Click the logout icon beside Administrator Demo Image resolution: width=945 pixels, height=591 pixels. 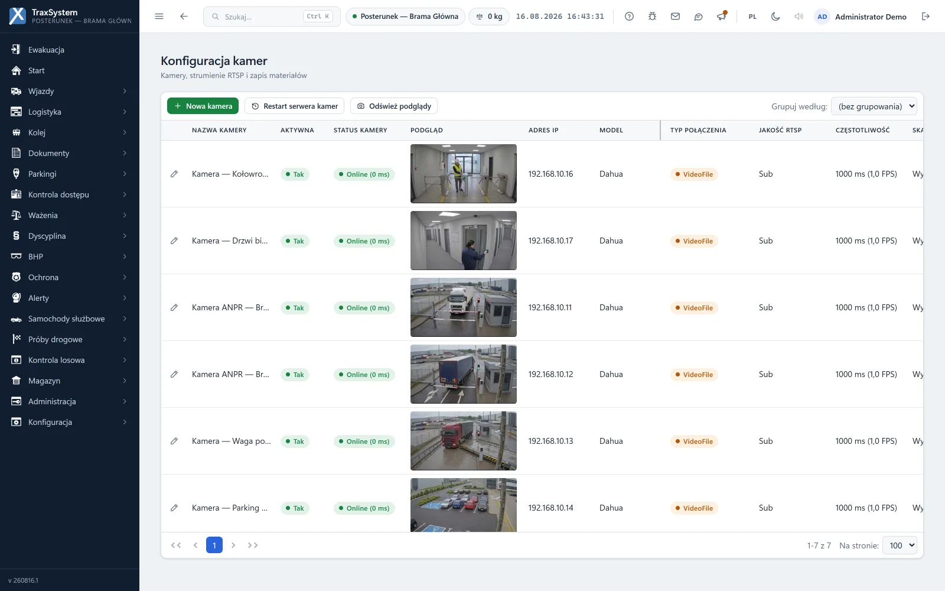[926, 17]
